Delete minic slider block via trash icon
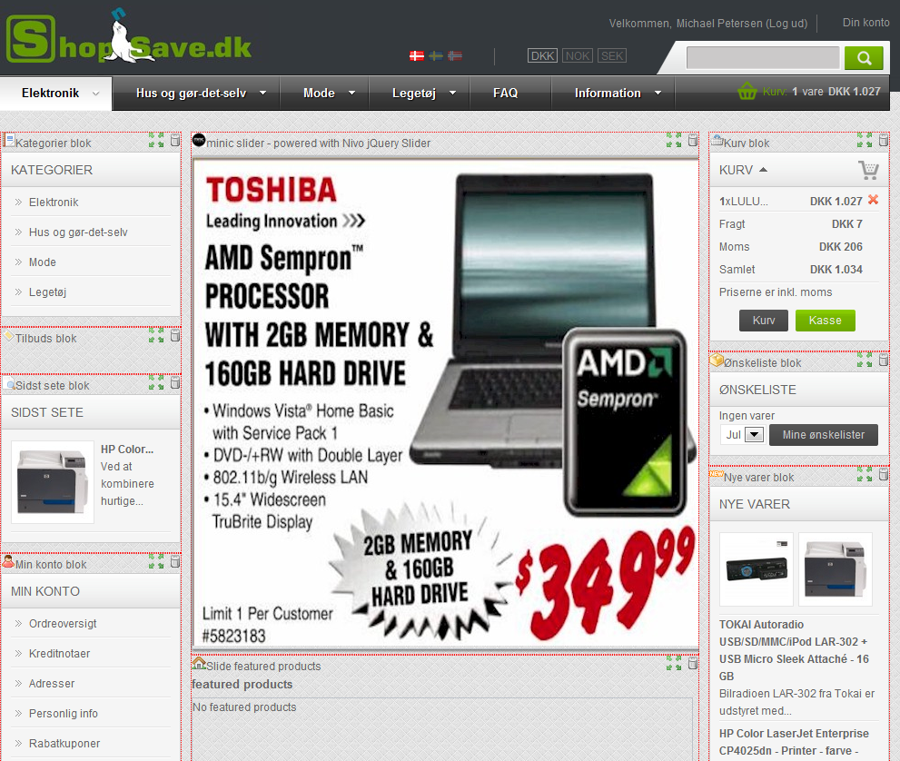Viewport: 900px width, 761px height. (693, 140)
